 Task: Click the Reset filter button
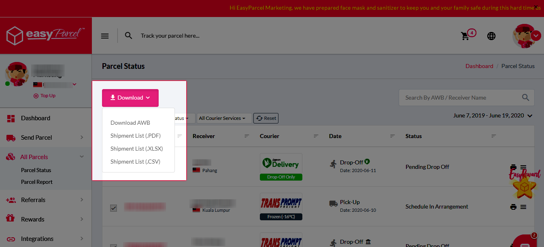tap(266, 118)
